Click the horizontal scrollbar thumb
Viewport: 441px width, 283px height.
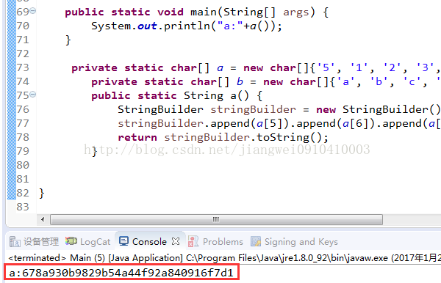(x=216, y=219)
